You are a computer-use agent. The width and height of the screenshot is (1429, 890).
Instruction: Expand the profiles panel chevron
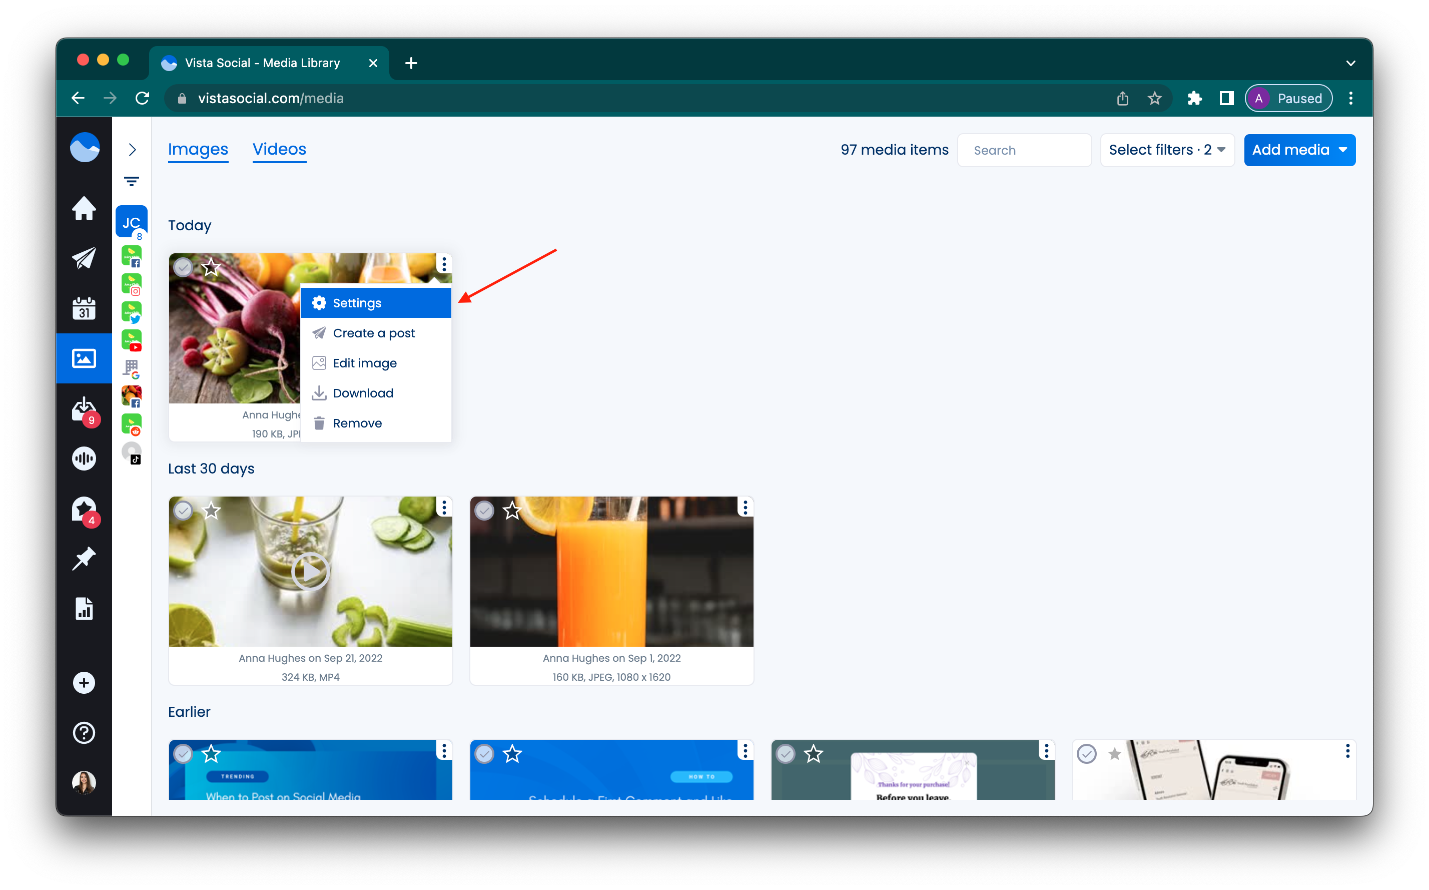[x=133, y=150]
